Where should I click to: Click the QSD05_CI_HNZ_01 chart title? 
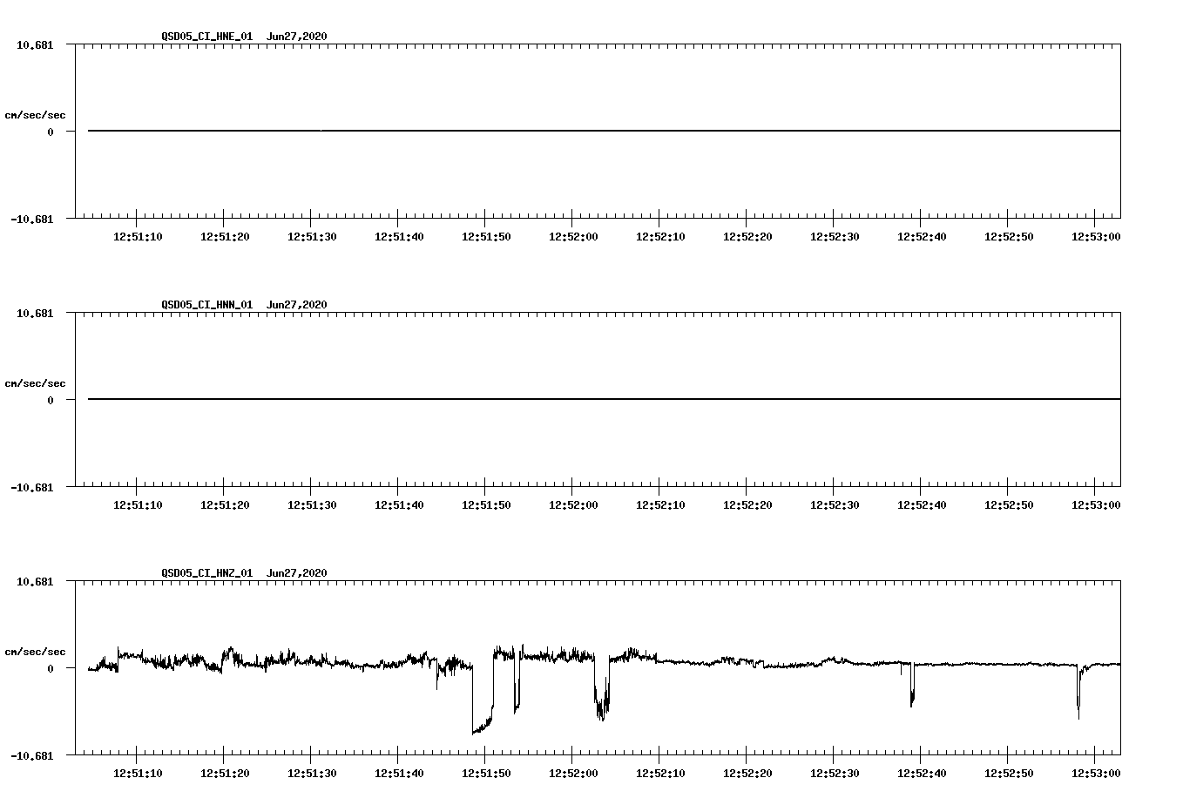click(x=207, y=573)
